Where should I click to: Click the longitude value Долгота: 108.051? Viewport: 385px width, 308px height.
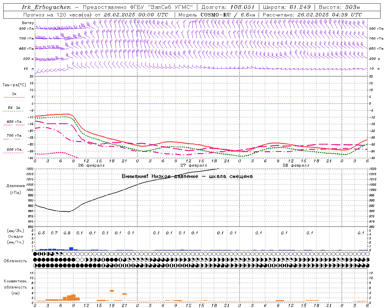tap(228, 7)
